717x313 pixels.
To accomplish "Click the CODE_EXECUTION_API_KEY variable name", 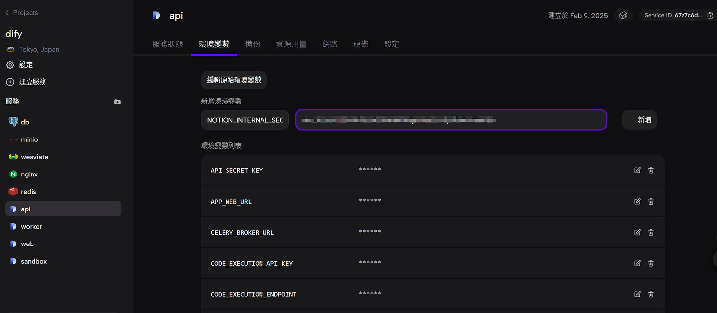I will pos(252,264).
